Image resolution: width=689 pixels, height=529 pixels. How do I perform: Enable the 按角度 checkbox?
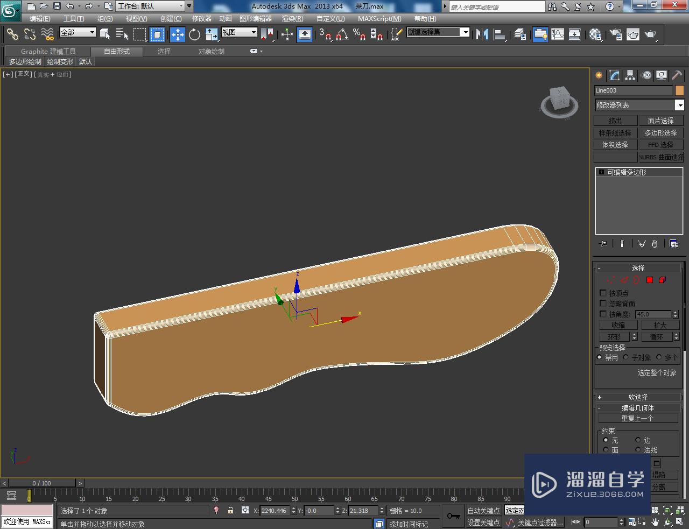tap(603, 314)
